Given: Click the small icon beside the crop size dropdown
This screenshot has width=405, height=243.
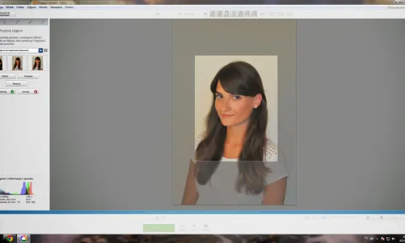Looking at the screenshot, I should pos(46,51).
